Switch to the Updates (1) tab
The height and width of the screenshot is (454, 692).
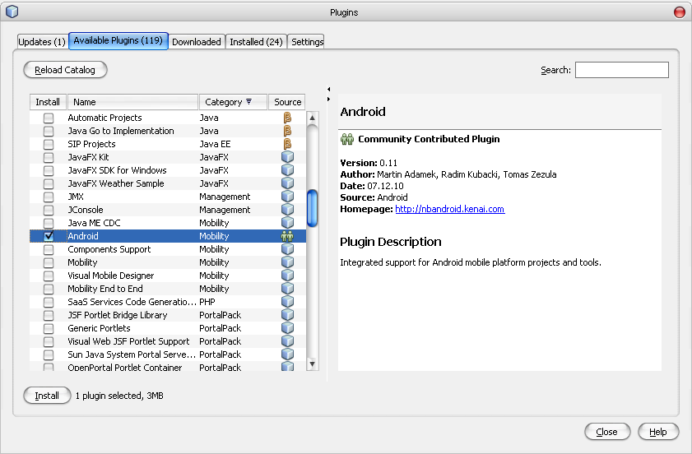click(42, 42)
